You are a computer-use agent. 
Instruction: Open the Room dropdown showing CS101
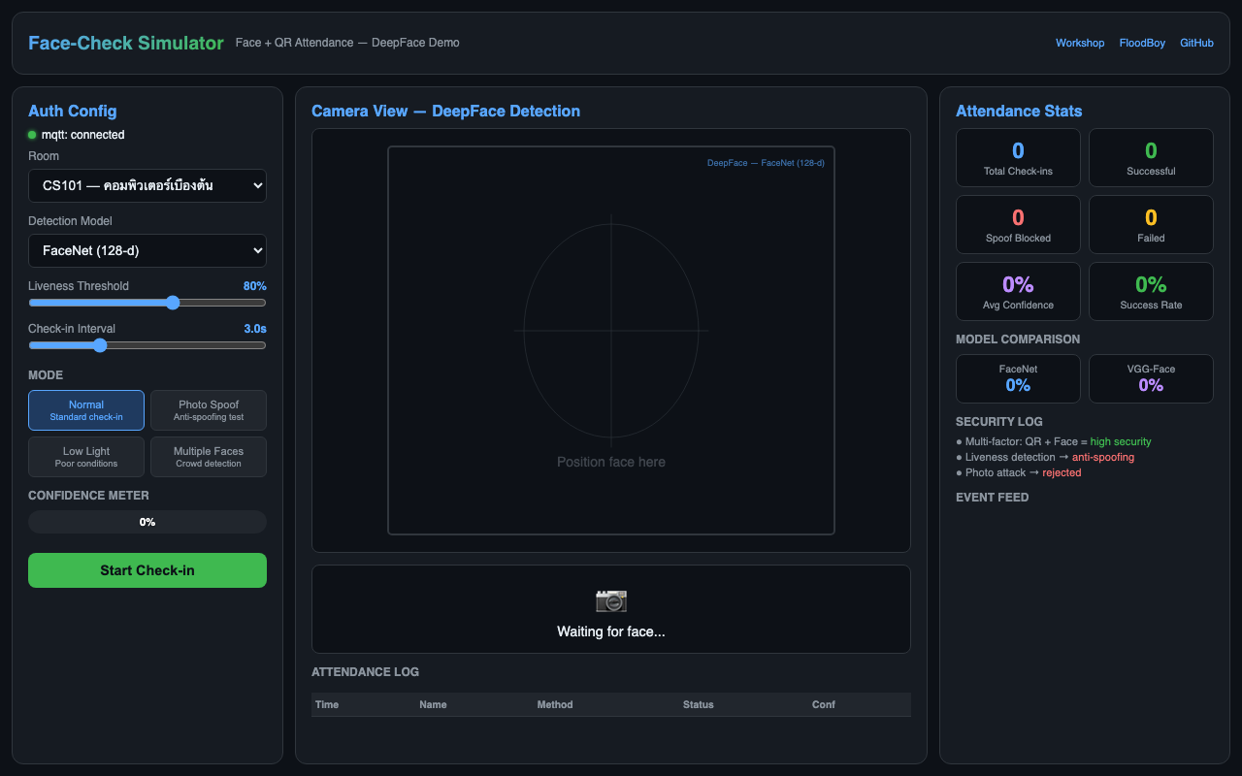[x=147, y=185]
